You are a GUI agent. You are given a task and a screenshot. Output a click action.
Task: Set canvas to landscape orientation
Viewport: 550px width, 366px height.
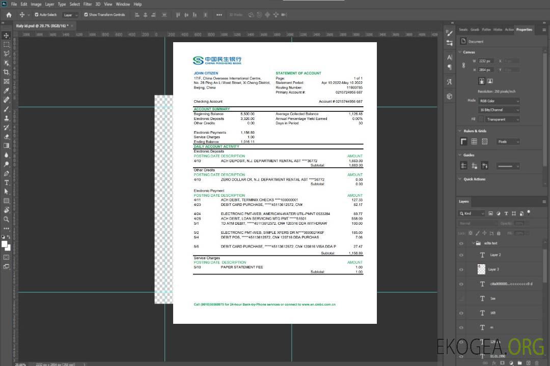coord(490,81)
